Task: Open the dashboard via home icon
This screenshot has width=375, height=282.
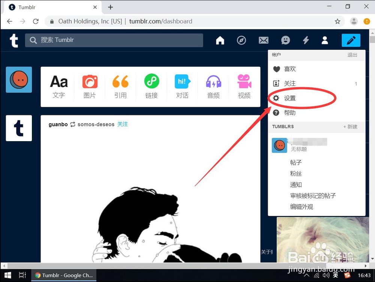Action: click(220, 40)
